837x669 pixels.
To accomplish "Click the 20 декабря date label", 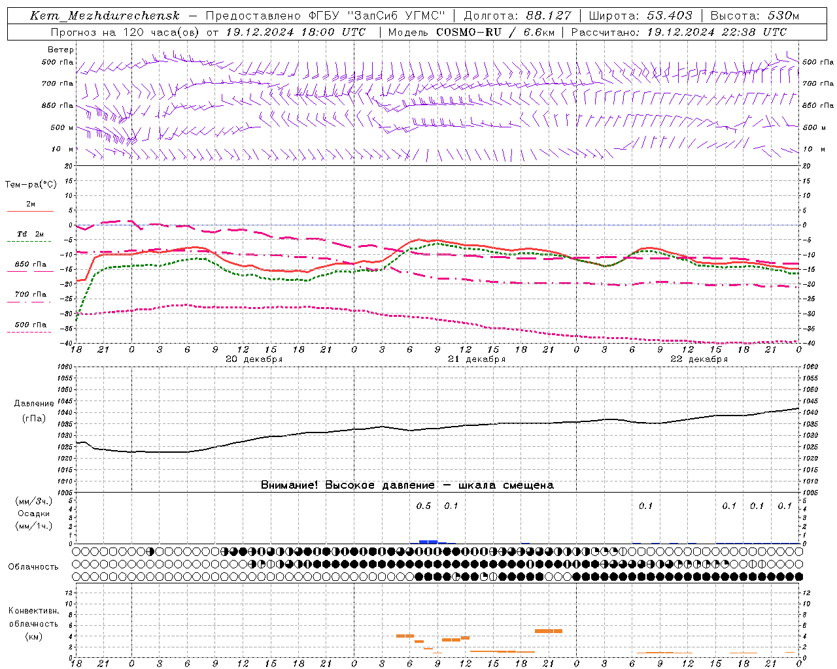I will pos(254,359).
